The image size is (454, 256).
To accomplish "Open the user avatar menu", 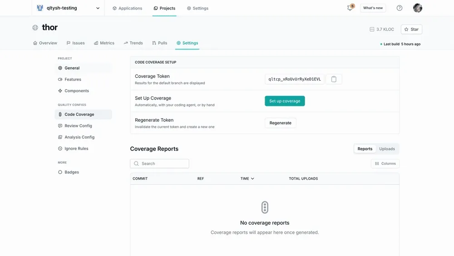I will click(x=417, y=8).
